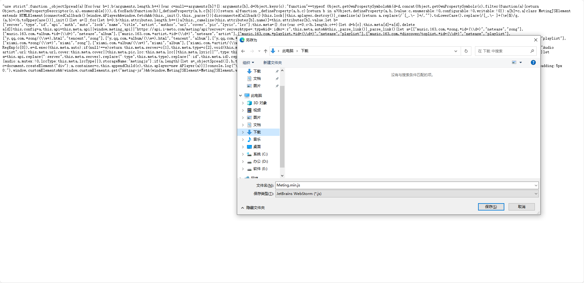Expand the highlighted 下载 tree node
This screenshot has height=283, width=584.
point(243,132)
